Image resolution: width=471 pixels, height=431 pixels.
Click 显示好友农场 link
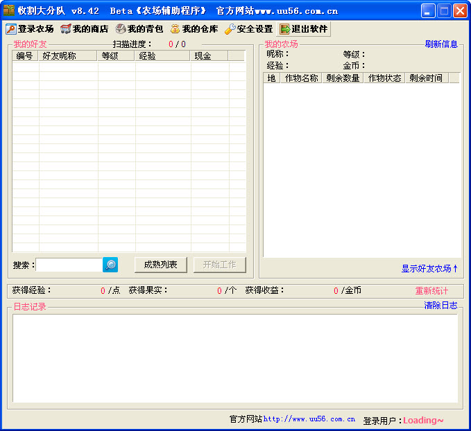click(x=429, y=268)
